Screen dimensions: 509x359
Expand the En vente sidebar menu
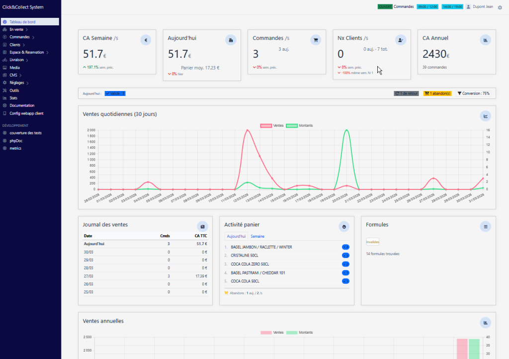18,29
